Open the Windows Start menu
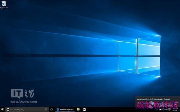 point(2,110)
